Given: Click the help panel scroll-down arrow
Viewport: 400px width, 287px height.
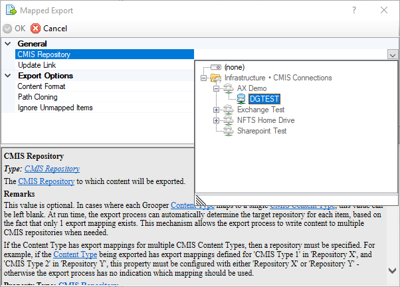Looking at the screenshot, I should pos(392,270).
